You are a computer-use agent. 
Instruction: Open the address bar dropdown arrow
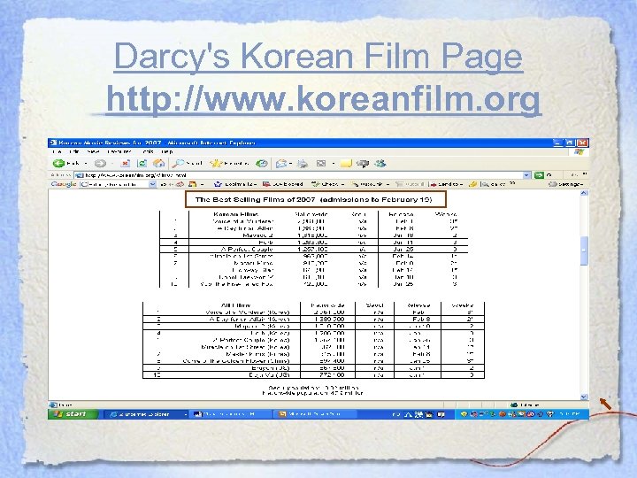pyautogui.click(x=526, y=175)
